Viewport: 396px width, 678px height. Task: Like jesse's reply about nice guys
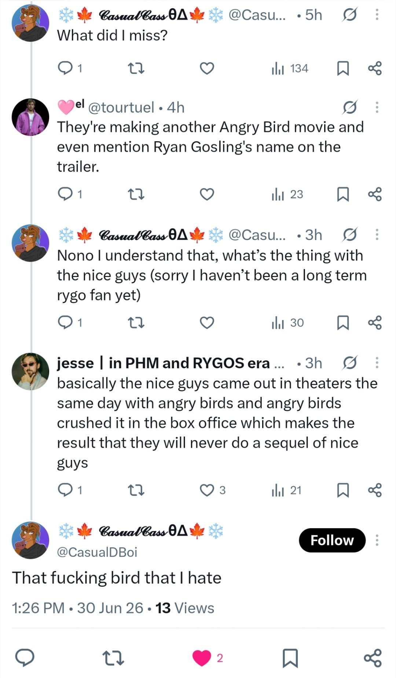207,490
